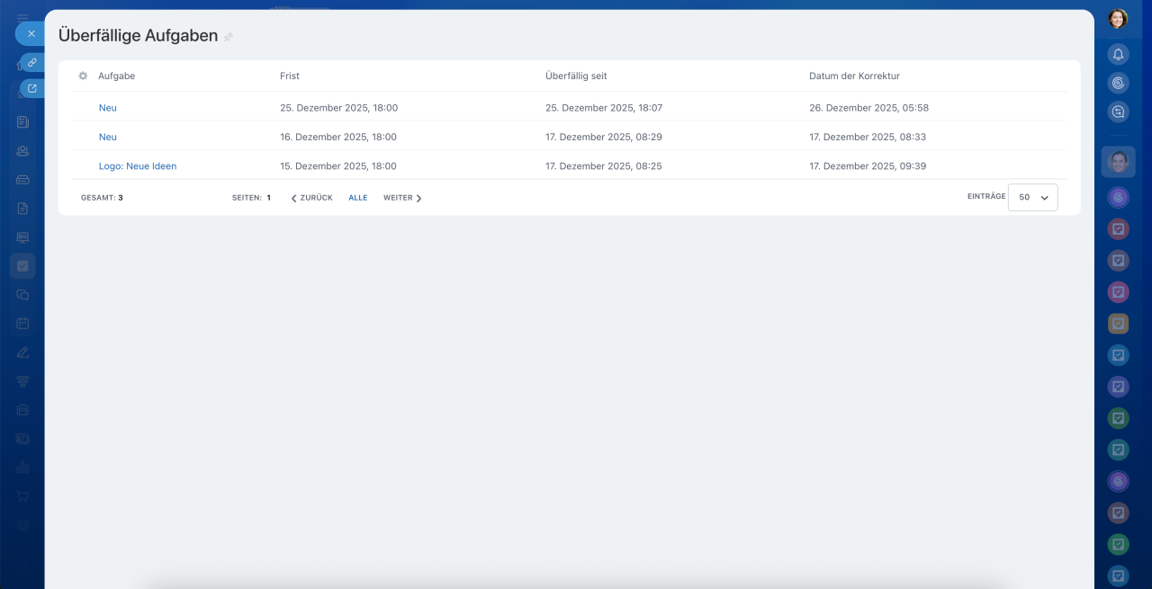Close the Überfällige Aufgaben slider panel
This screenshot has width=1152, height=589.
click(x=31, y=33)
